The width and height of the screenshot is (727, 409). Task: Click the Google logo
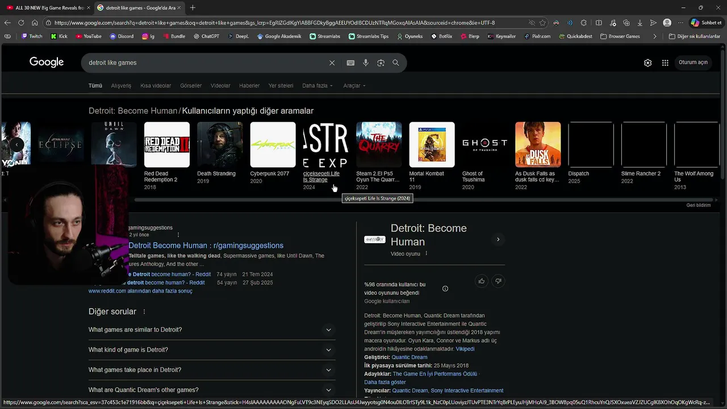coord(47,62)
